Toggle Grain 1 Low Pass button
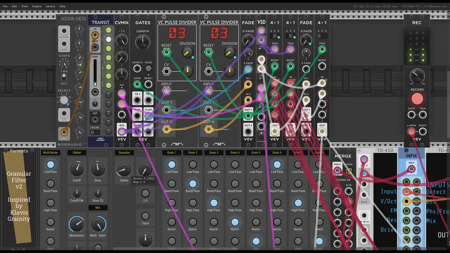 172,164
